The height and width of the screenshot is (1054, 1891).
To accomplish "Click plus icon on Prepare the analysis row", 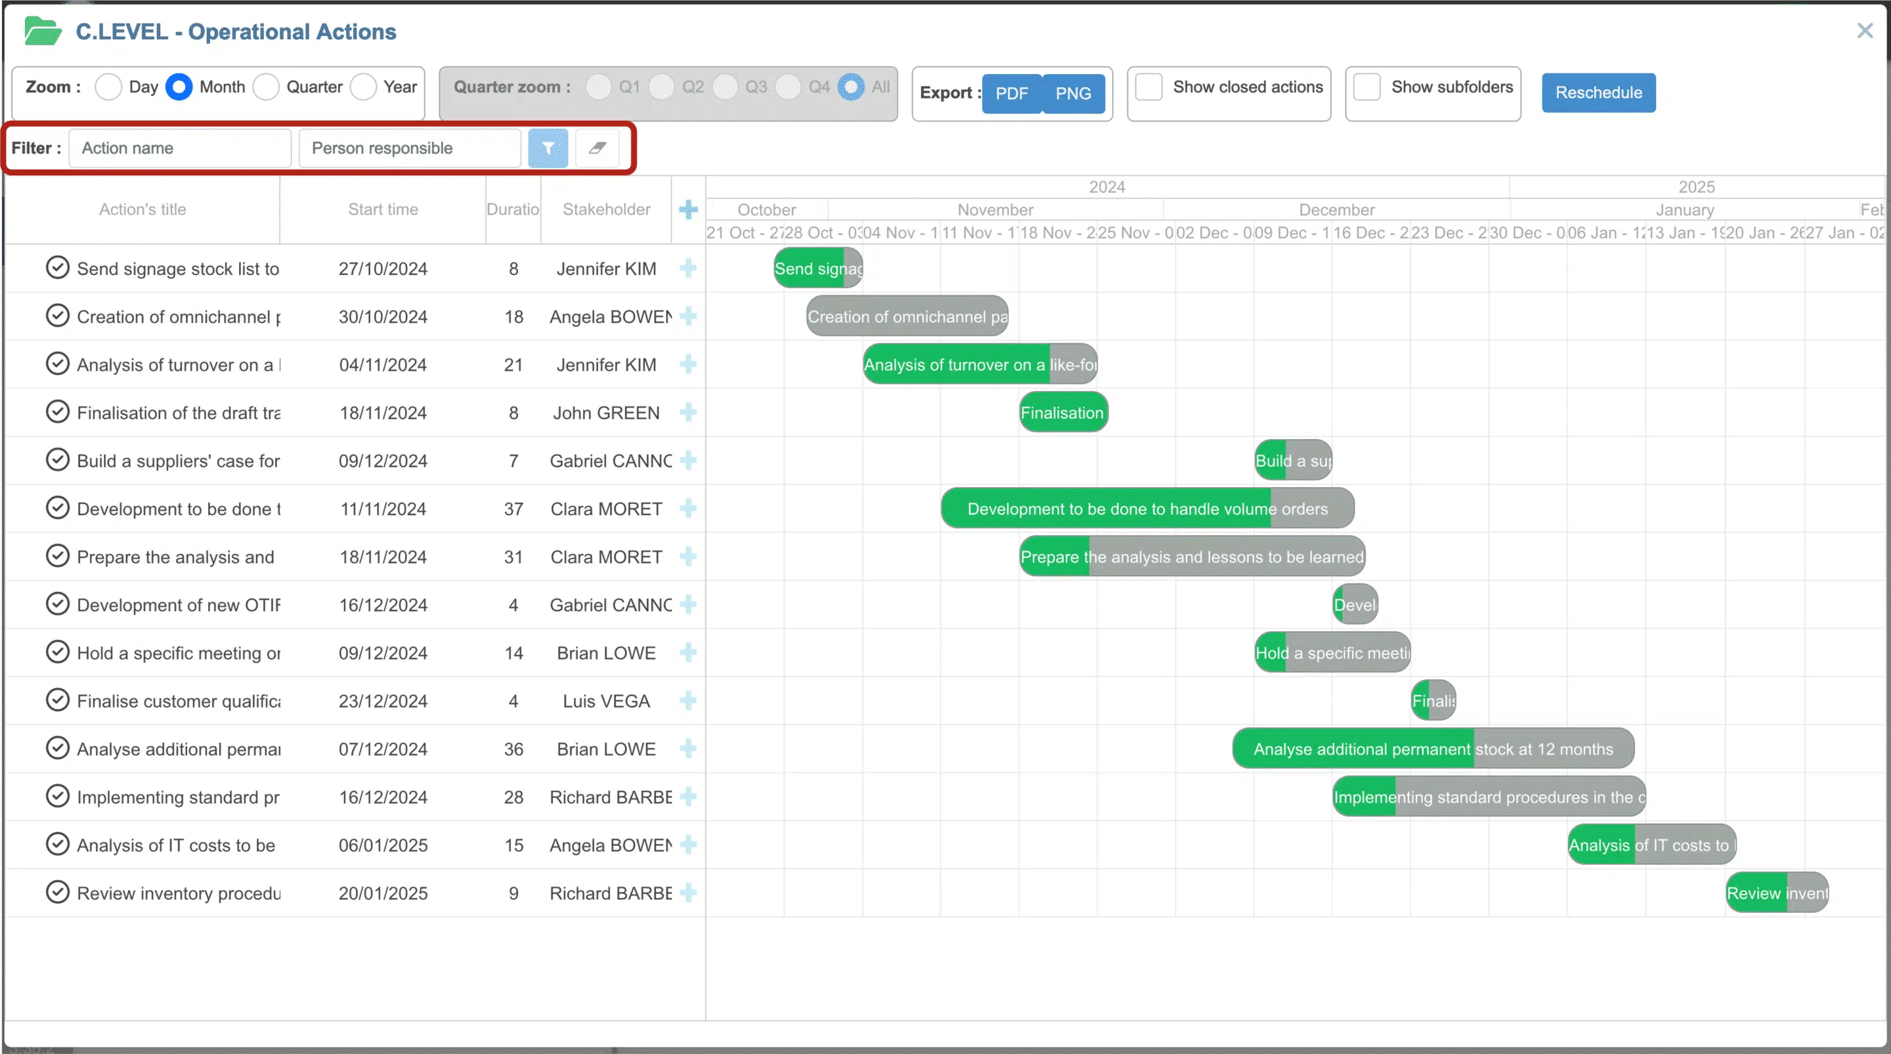I will point(688,557).
